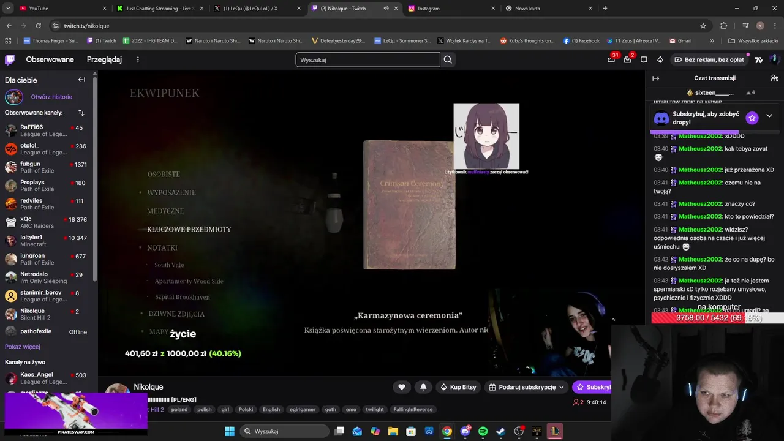Mute the Nikolque Twitch browser tab

tap(386, 8)
